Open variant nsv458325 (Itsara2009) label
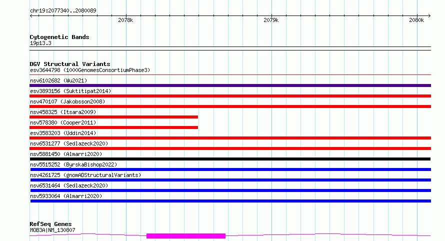Image resolution: width=445 pixels, height=241 pixels. click(63, 112)
